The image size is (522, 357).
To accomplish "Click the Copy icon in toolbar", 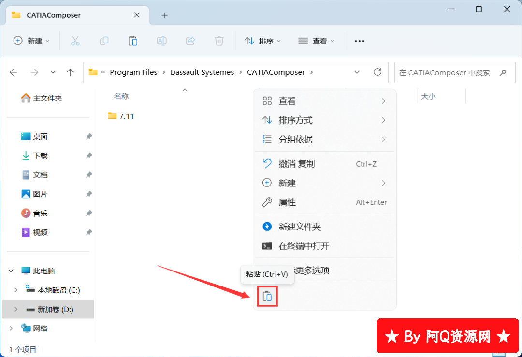I will click(104, 41).
